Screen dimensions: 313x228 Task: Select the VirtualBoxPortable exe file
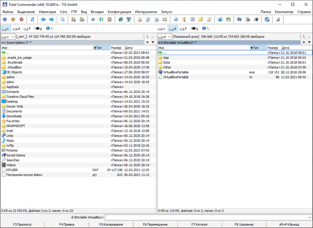(176, 72)
